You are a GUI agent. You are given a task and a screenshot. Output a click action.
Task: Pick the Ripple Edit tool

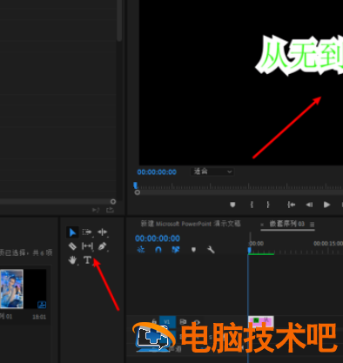(102, 232)
